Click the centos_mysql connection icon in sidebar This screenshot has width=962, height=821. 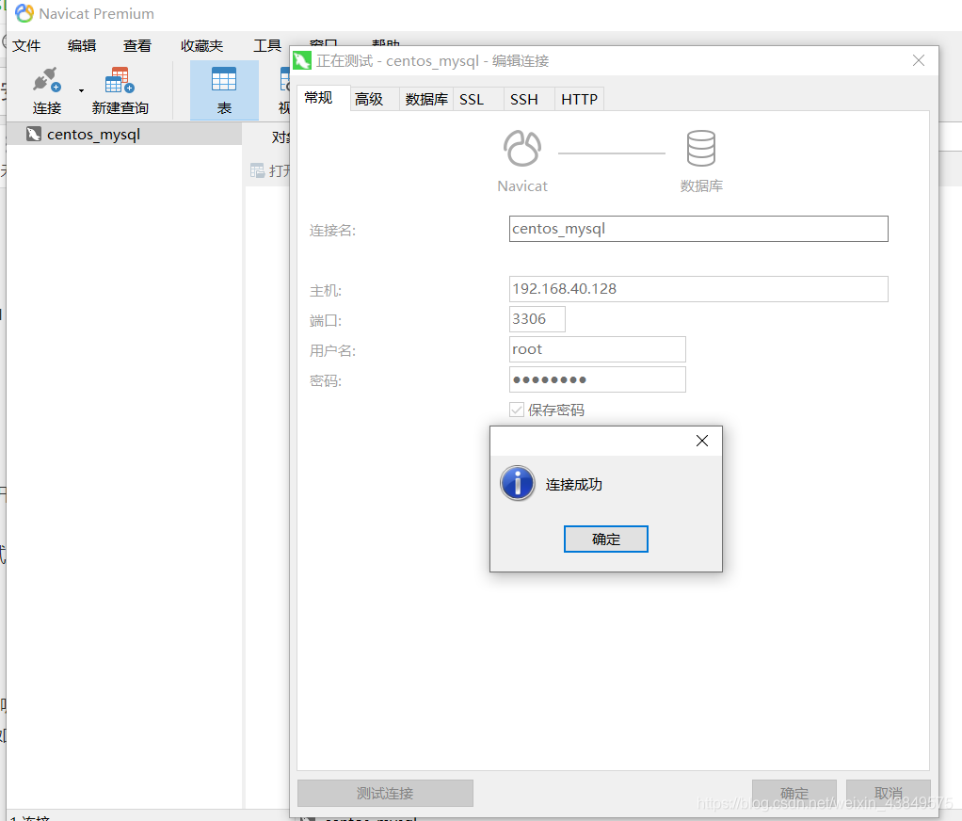[34, 134]
